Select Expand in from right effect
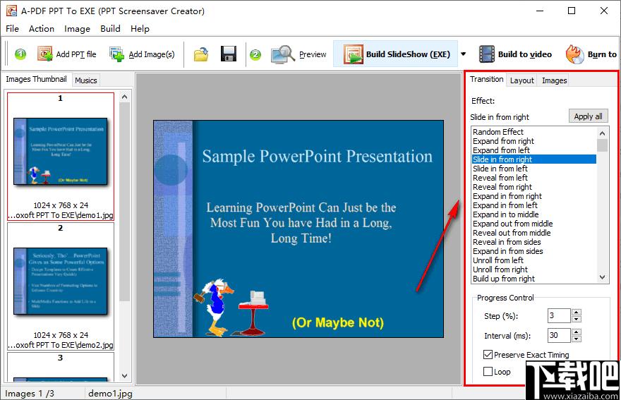621x400 pixels. click(534, 196)
